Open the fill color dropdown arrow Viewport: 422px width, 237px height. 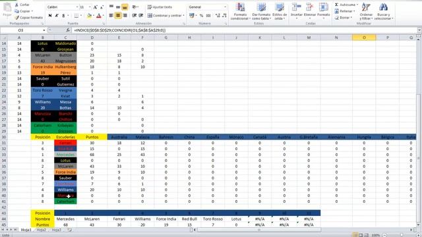(x=94, y=16)
